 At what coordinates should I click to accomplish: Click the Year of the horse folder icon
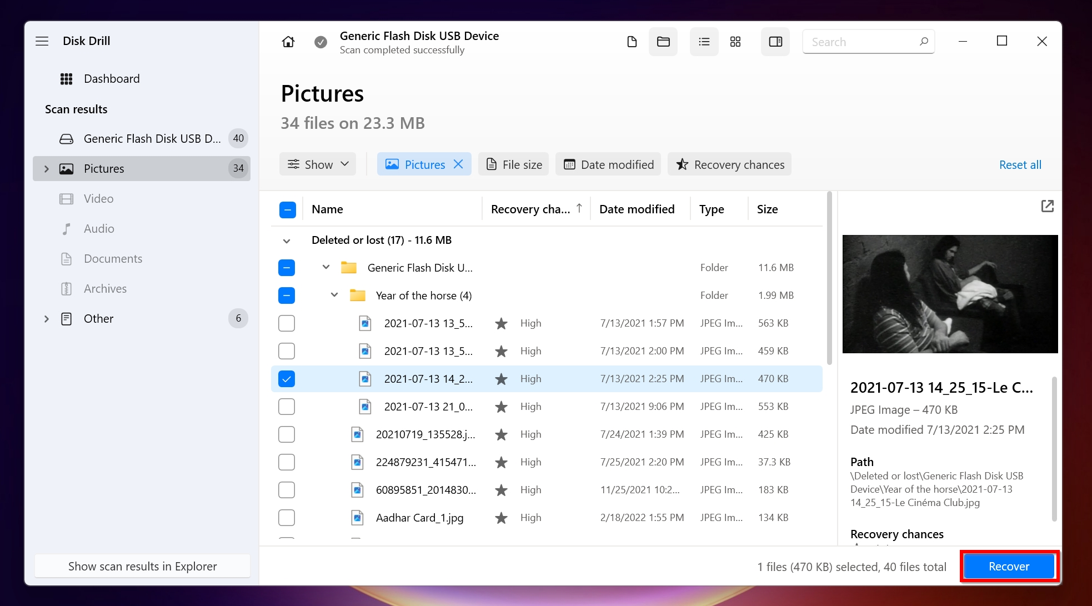tap(358, 296)
